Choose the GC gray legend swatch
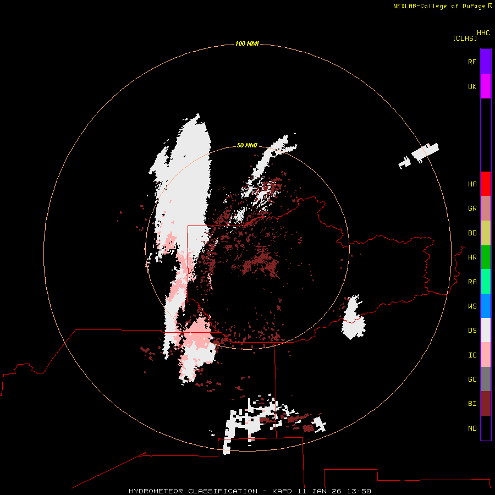Viewport: 495px width, 495px height. click(486, 379)
